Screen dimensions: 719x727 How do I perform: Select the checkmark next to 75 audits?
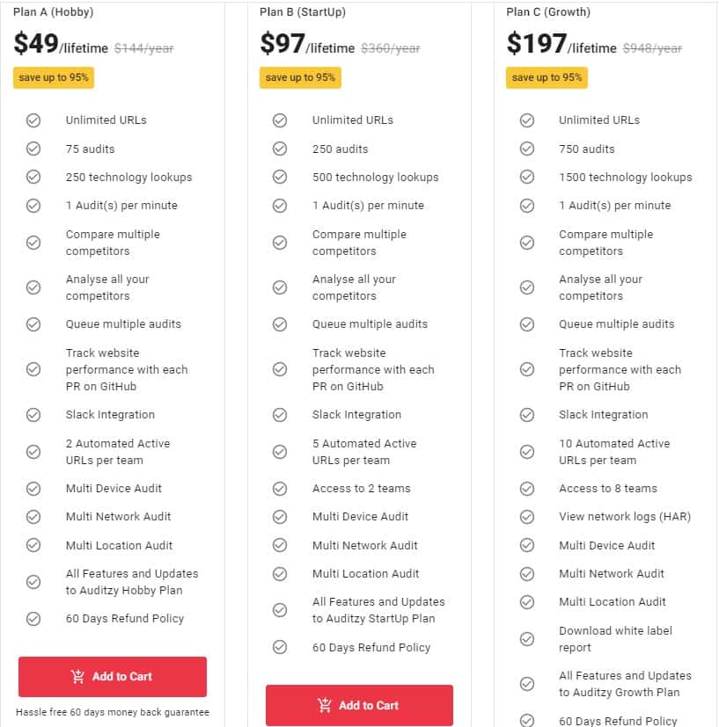(x=33, y=149)
